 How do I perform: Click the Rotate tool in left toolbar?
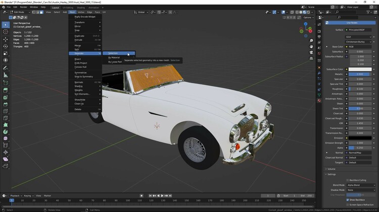click(x=6, y=46)
